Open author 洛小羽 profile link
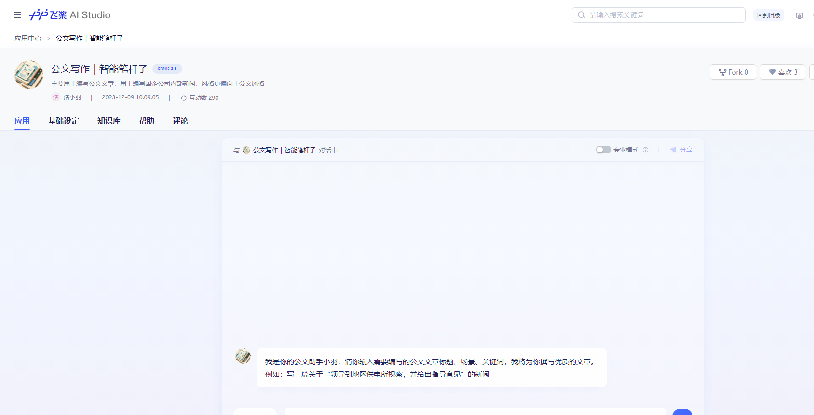 pyautogui.click(x=72, y=97)
